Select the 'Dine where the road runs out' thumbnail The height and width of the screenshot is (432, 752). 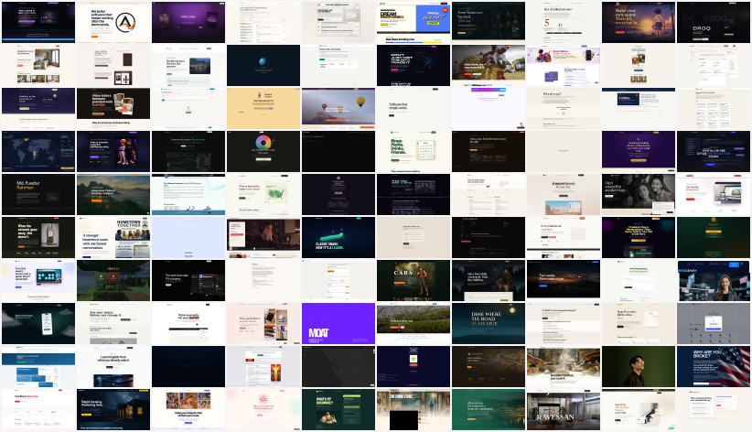(x=489, y=323)
